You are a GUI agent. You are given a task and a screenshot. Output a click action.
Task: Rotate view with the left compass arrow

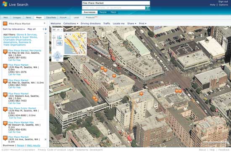53,56
